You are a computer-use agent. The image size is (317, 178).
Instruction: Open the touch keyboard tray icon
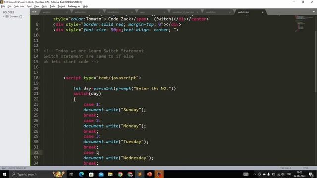(246, 174)
